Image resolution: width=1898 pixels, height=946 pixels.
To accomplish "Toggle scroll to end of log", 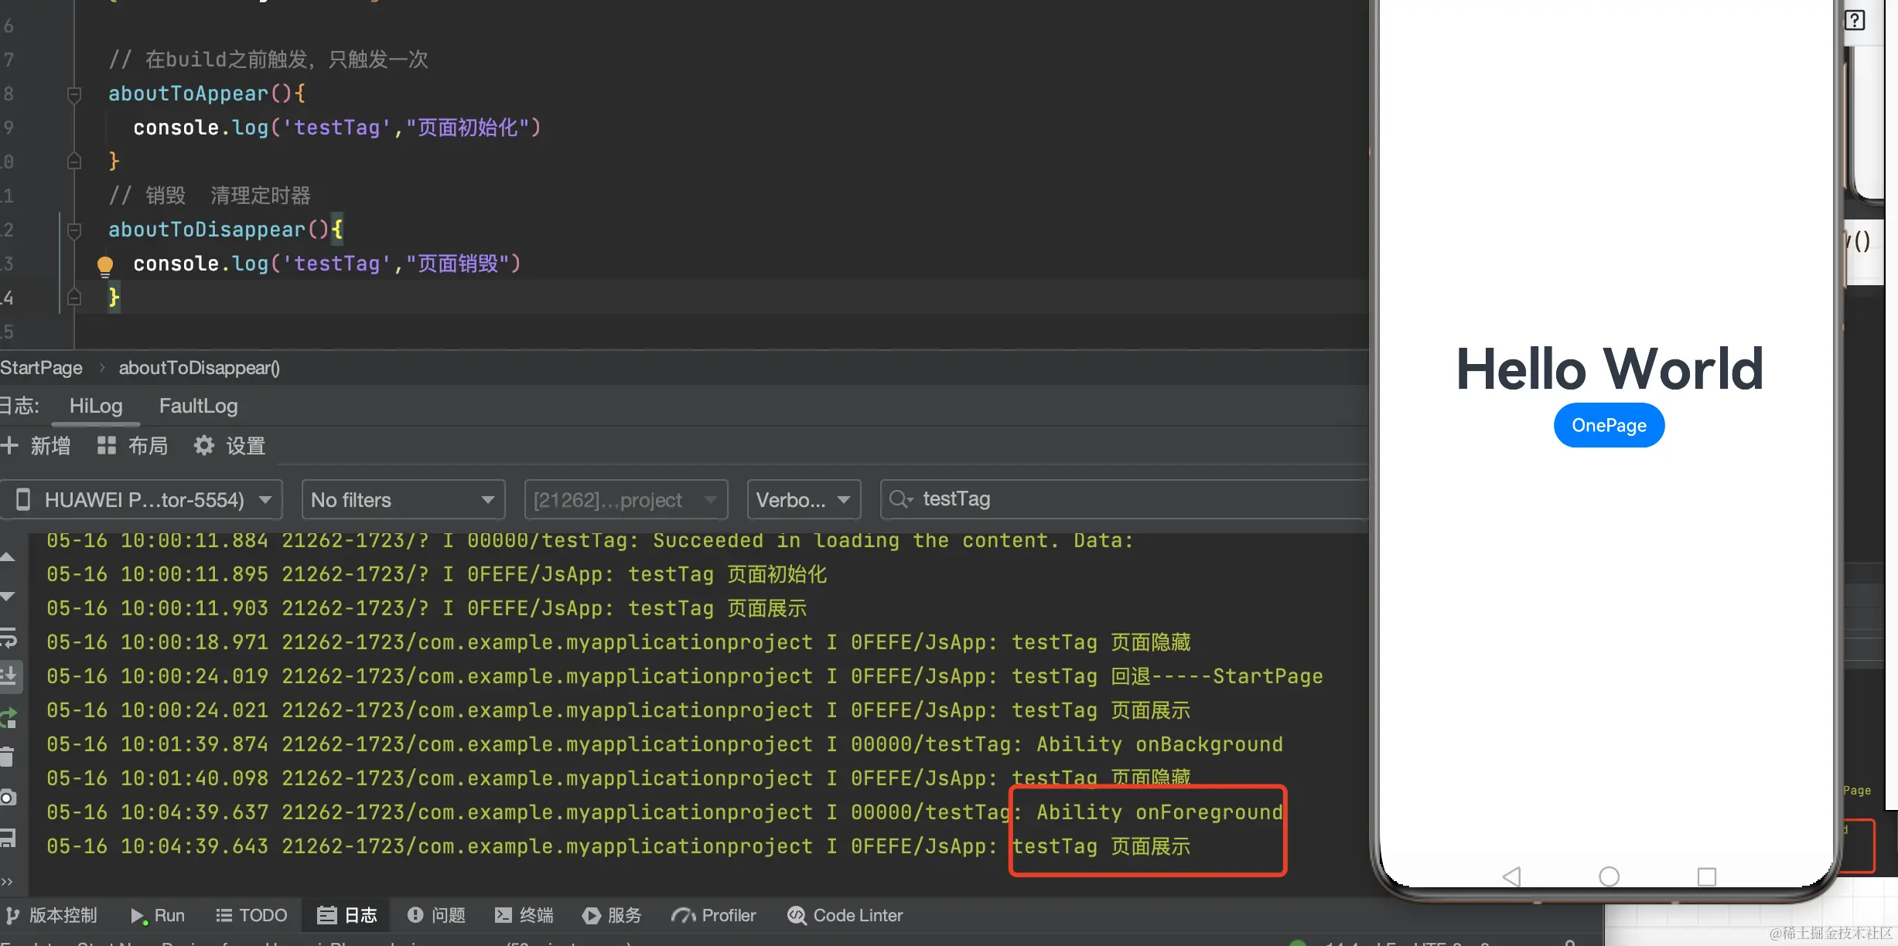I will [8, 676].
